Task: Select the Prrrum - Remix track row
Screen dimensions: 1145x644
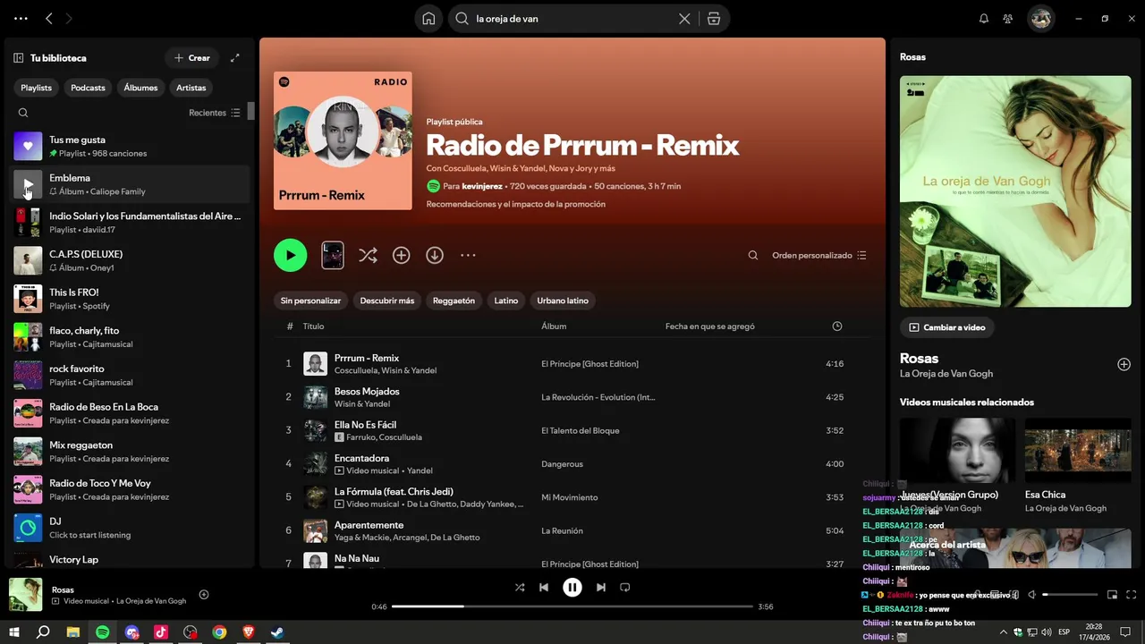Action: pyautogui.click(x=572, y=363)
